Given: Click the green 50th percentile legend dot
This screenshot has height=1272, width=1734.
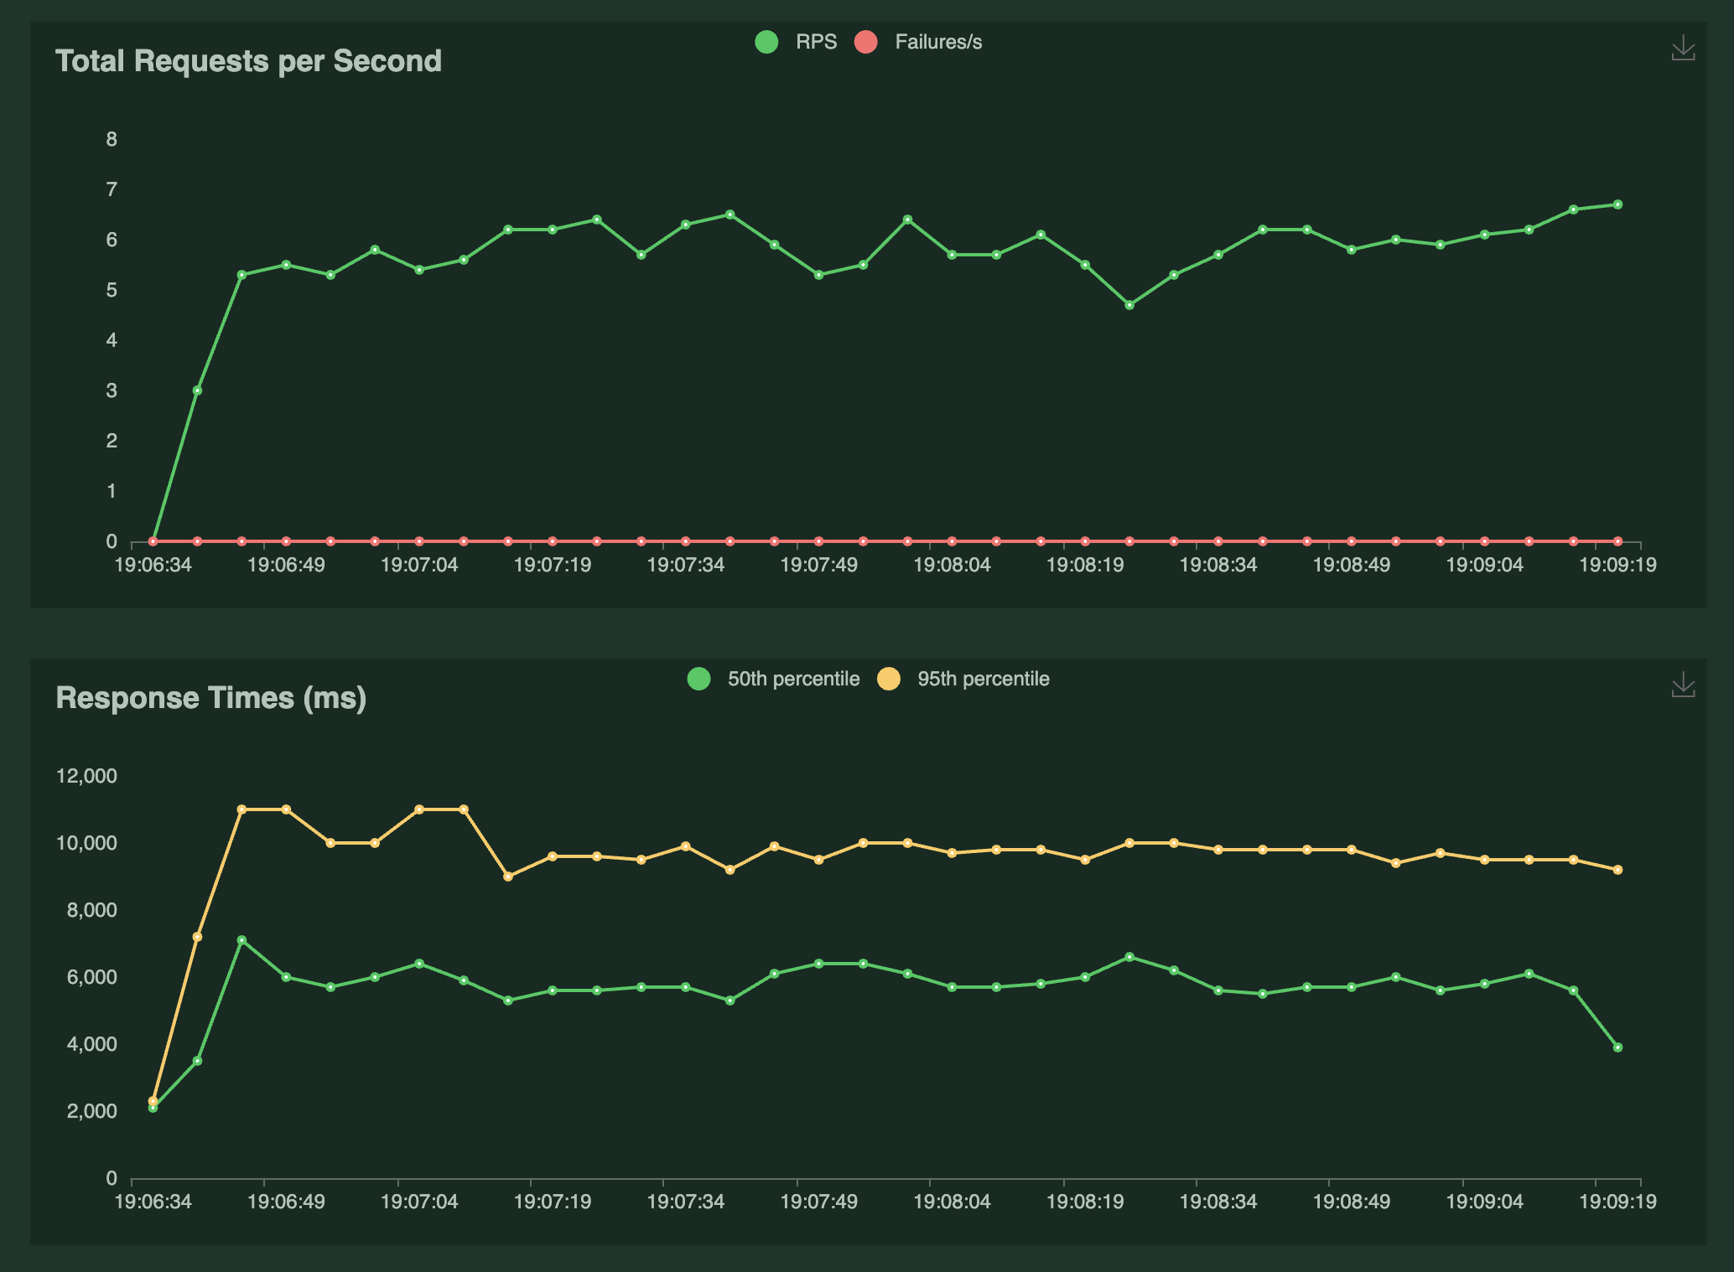Looking at the screenshot, I should [x=698, y=679].
